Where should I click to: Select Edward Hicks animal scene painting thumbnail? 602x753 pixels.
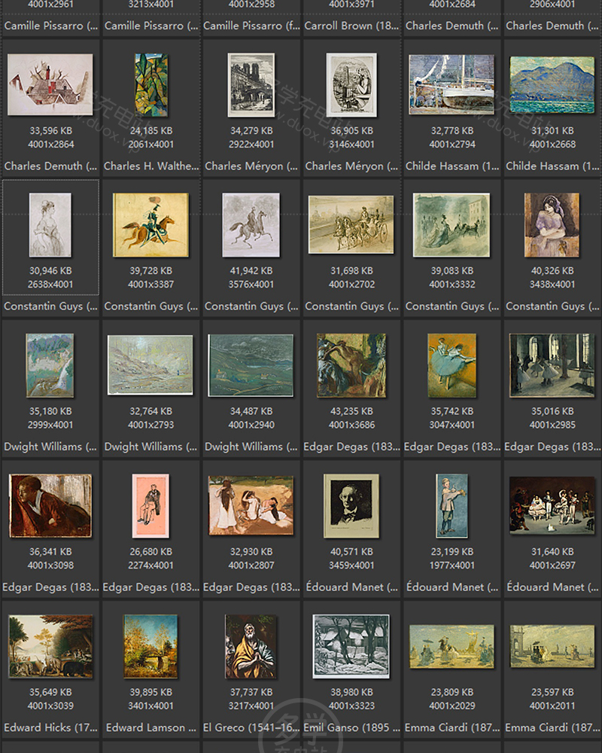coord(50,646)
